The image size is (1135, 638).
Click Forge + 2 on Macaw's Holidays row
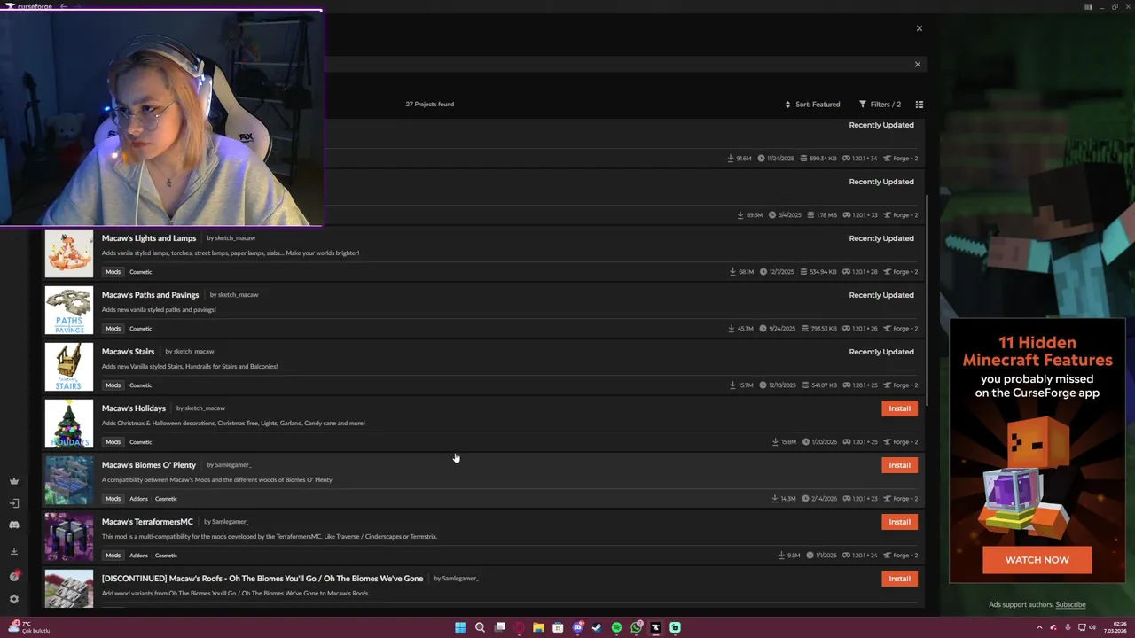pyautogui.click(x=901, y=442)
